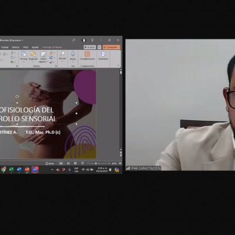Switch to normal view in status bar
Image resolution: width=235 pixels, height=235 pixels.
[61, 163]
